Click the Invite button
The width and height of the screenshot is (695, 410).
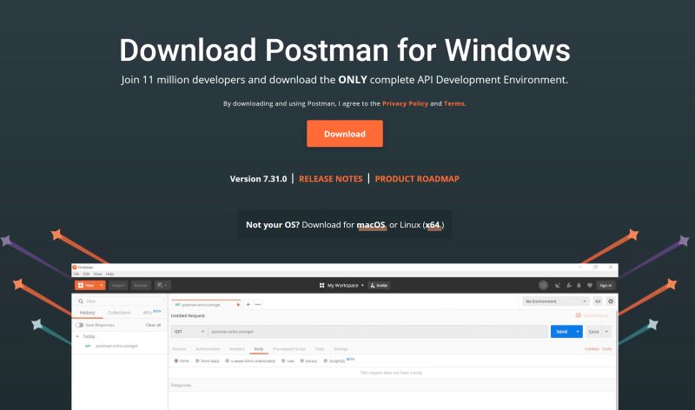tap(379, 286)
